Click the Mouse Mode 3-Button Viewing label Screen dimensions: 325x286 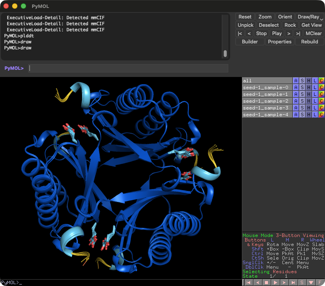(283, 235)
